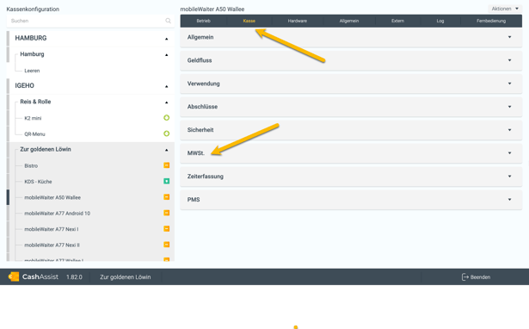Screen dimensions: 529x329
Task: Collapse the HAMBURG group
Action: 166,39
